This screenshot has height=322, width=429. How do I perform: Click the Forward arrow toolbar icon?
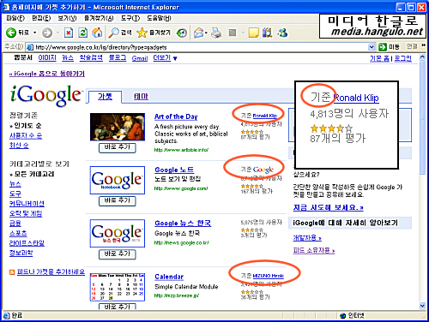(x=47, y=33)
